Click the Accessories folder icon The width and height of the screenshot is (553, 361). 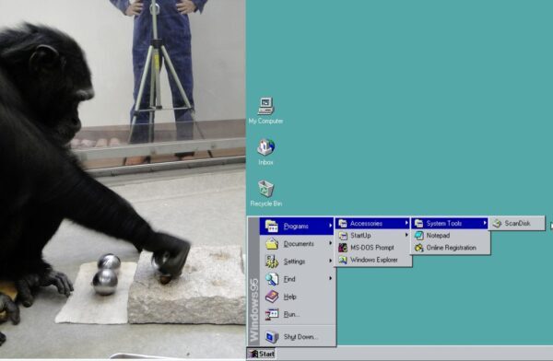[x=343, y=223]
